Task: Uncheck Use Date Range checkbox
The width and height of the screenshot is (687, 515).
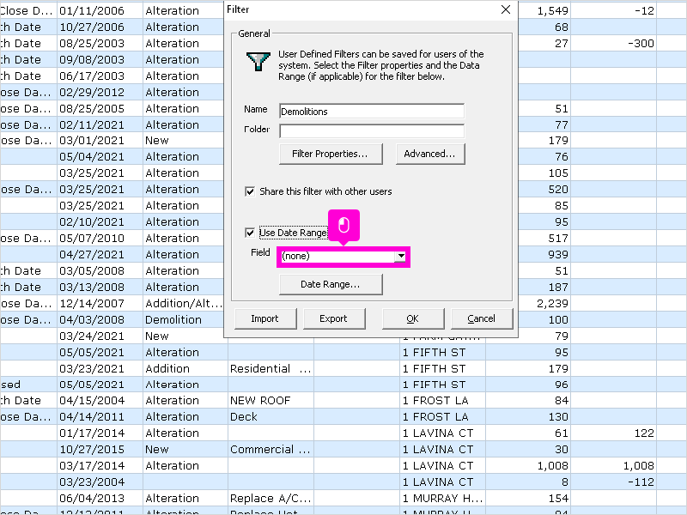Action: [x=250, y=233]
